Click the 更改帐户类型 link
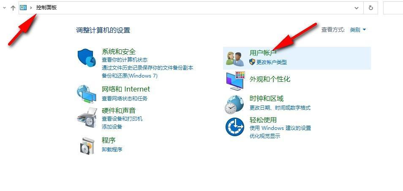This screenshot has width=403, height=191. point(271,62)
